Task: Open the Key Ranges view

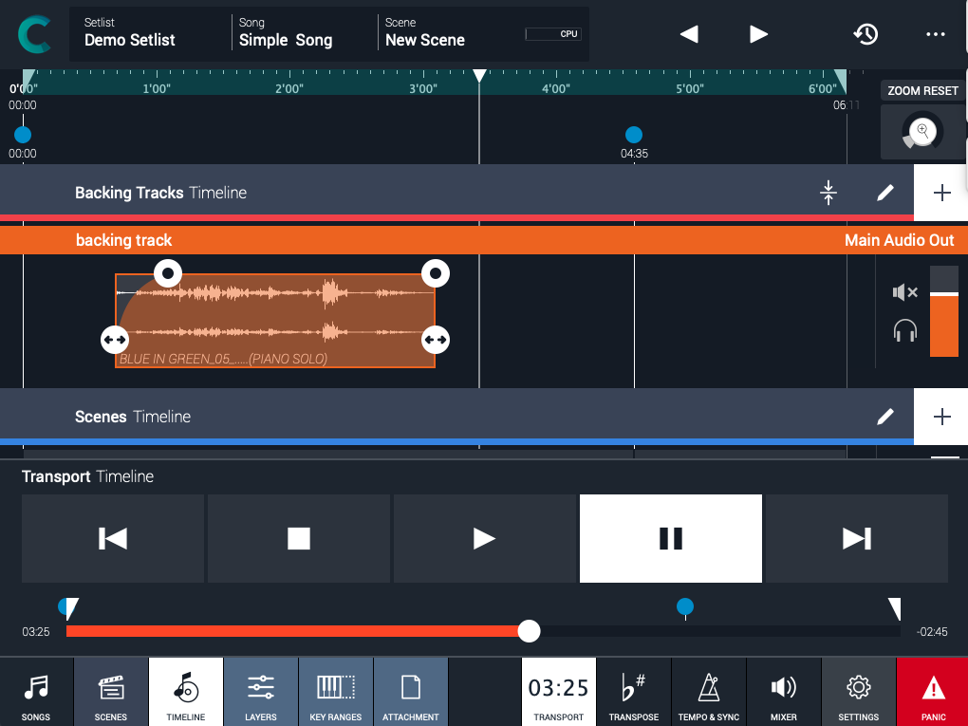Action: pyautogui.click(x=336, y=691)
